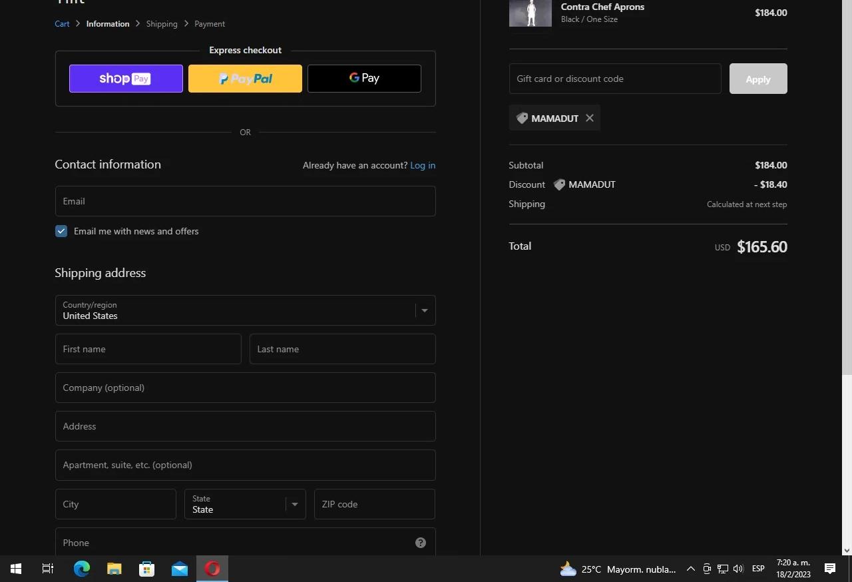The image size is (852, 582).
Task: Click the ZIP code field
Action: click(374, 504)
